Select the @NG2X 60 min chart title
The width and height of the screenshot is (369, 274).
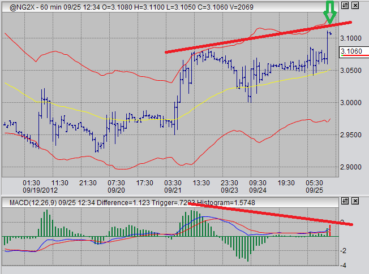click(x=131, y=7)
